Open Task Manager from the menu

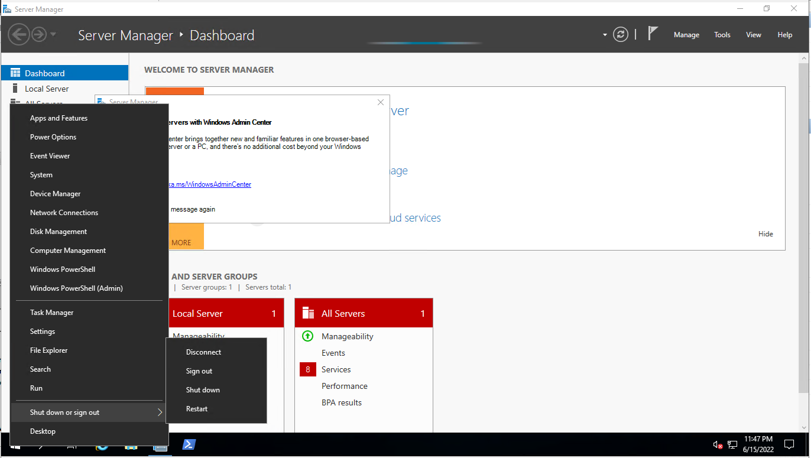coord(89,313)
